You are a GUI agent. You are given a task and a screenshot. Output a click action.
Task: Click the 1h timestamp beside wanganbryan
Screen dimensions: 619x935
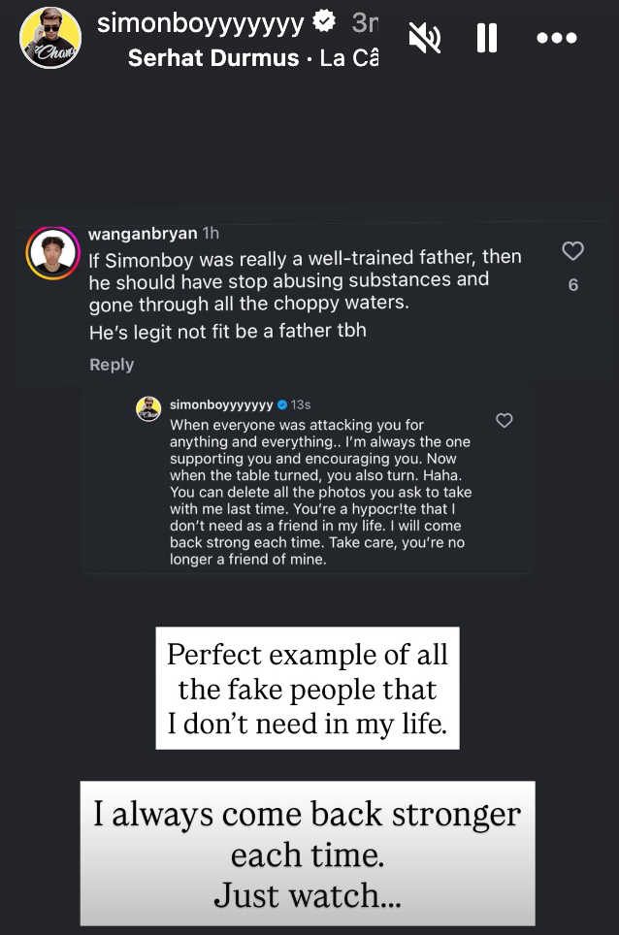coord(211,234)
